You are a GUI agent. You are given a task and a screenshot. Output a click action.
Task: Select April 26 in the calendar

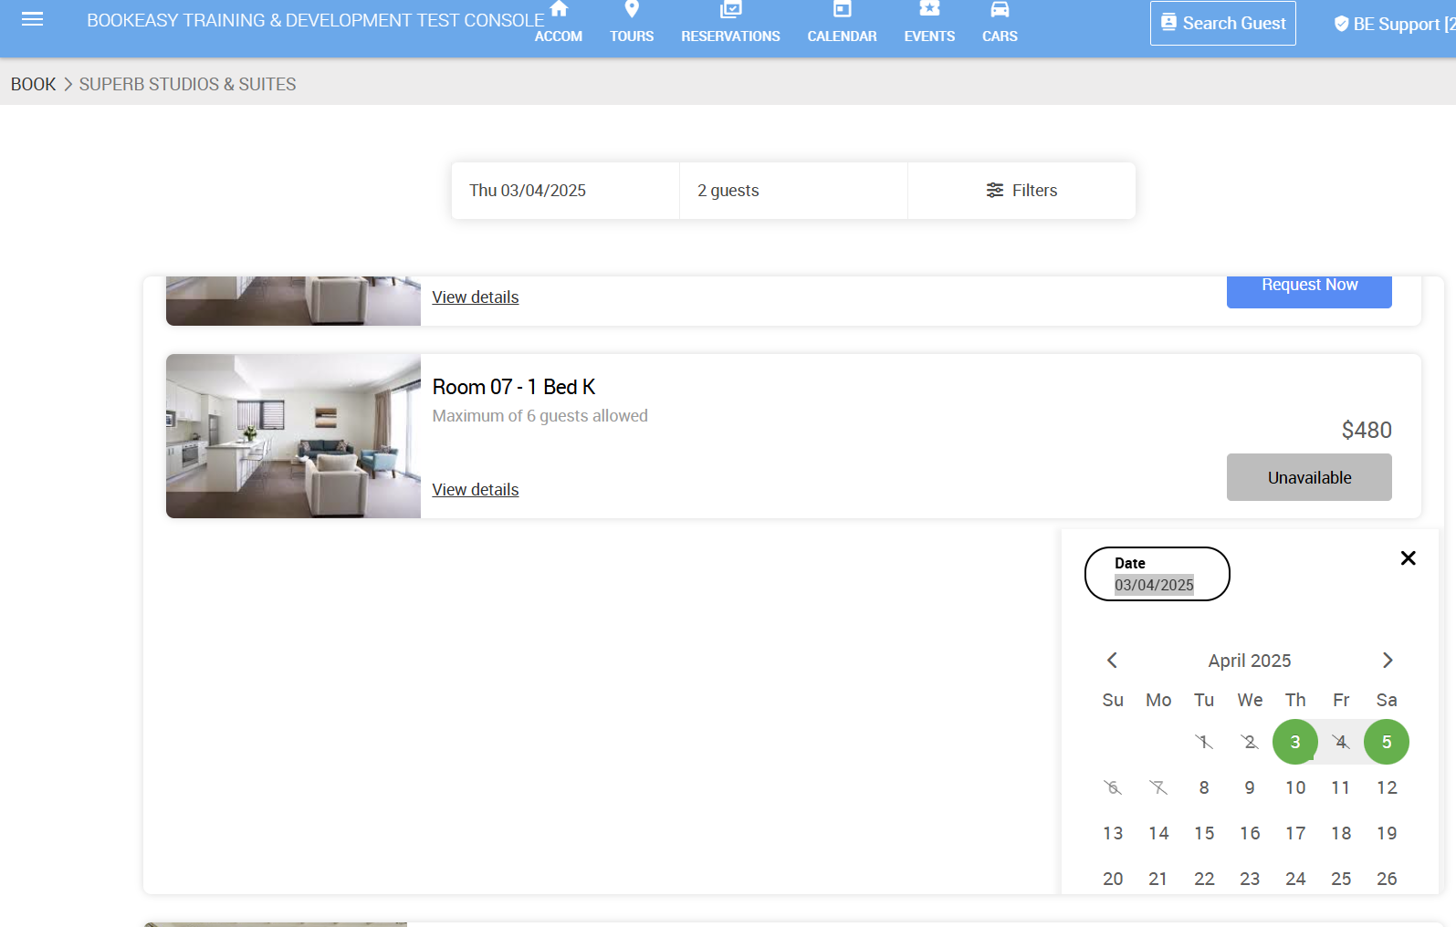click(x=1387, y=879)
